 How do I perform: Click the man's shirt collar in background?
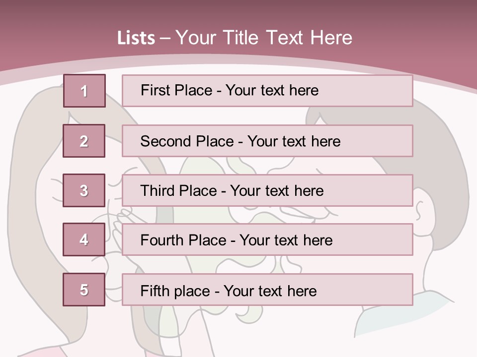pos(401,313)
